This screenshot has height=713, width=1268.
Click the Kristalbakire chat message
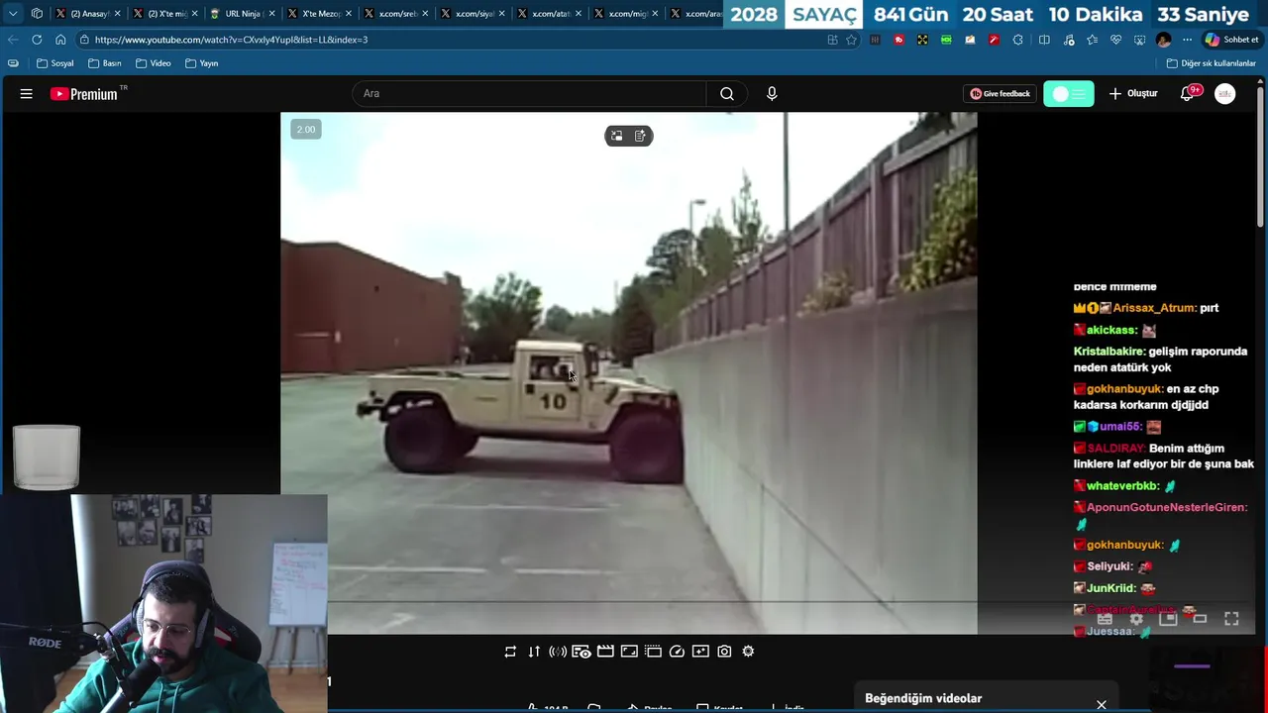(x=1160, y=359)
